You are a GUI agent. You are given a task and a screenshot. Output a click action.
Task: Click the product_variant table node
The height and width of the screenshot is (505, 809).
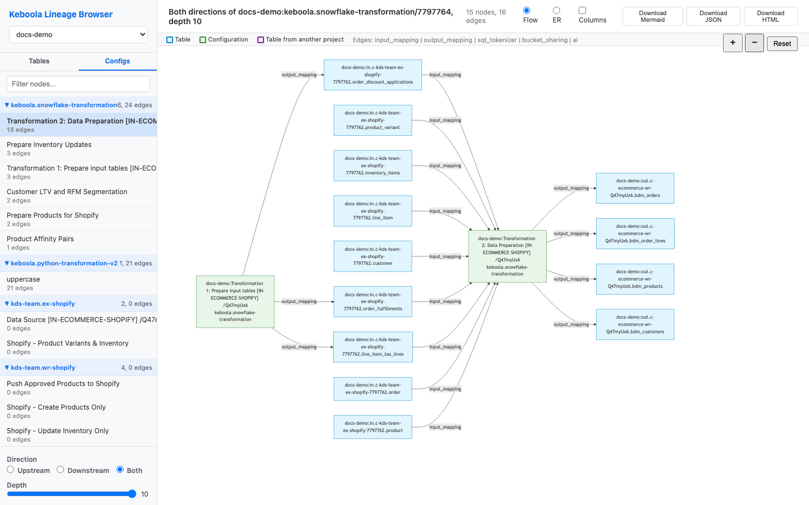click(373, 120)
